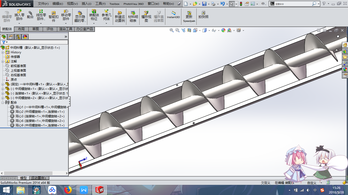Expand the History node in the tree

point(3,52)
